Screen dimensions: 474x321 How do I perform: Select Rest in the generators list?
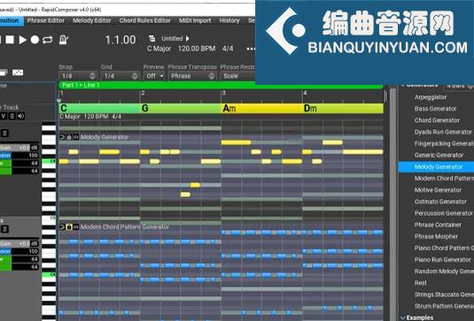tap(421, 283)
